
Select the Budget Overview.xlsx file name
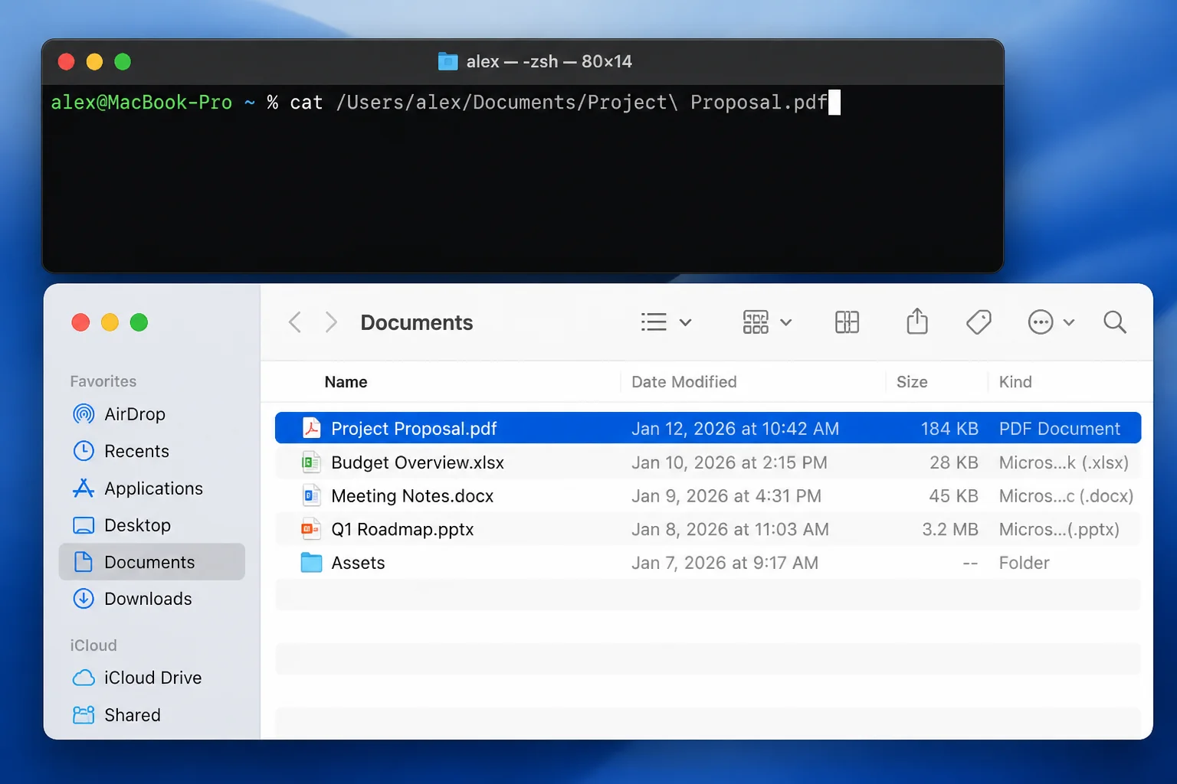418,462
